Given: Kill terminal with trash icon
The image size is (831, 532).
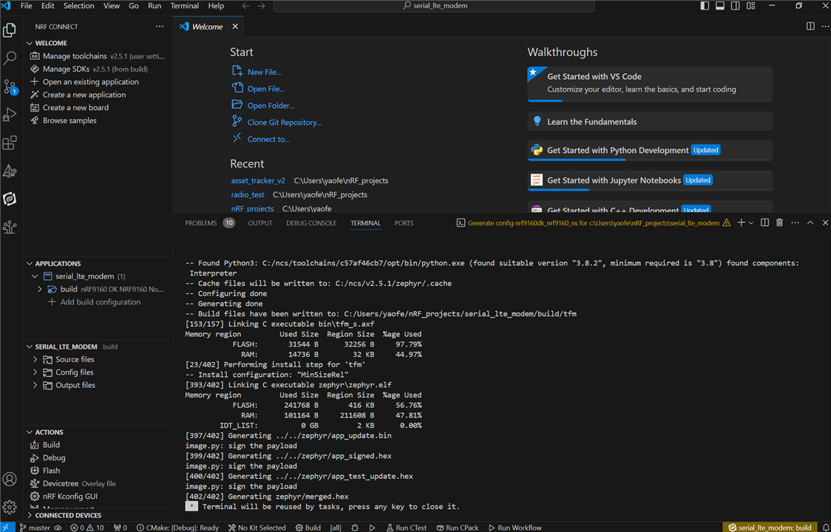Looking at the screenshot, I should click(x=779, y=223).
